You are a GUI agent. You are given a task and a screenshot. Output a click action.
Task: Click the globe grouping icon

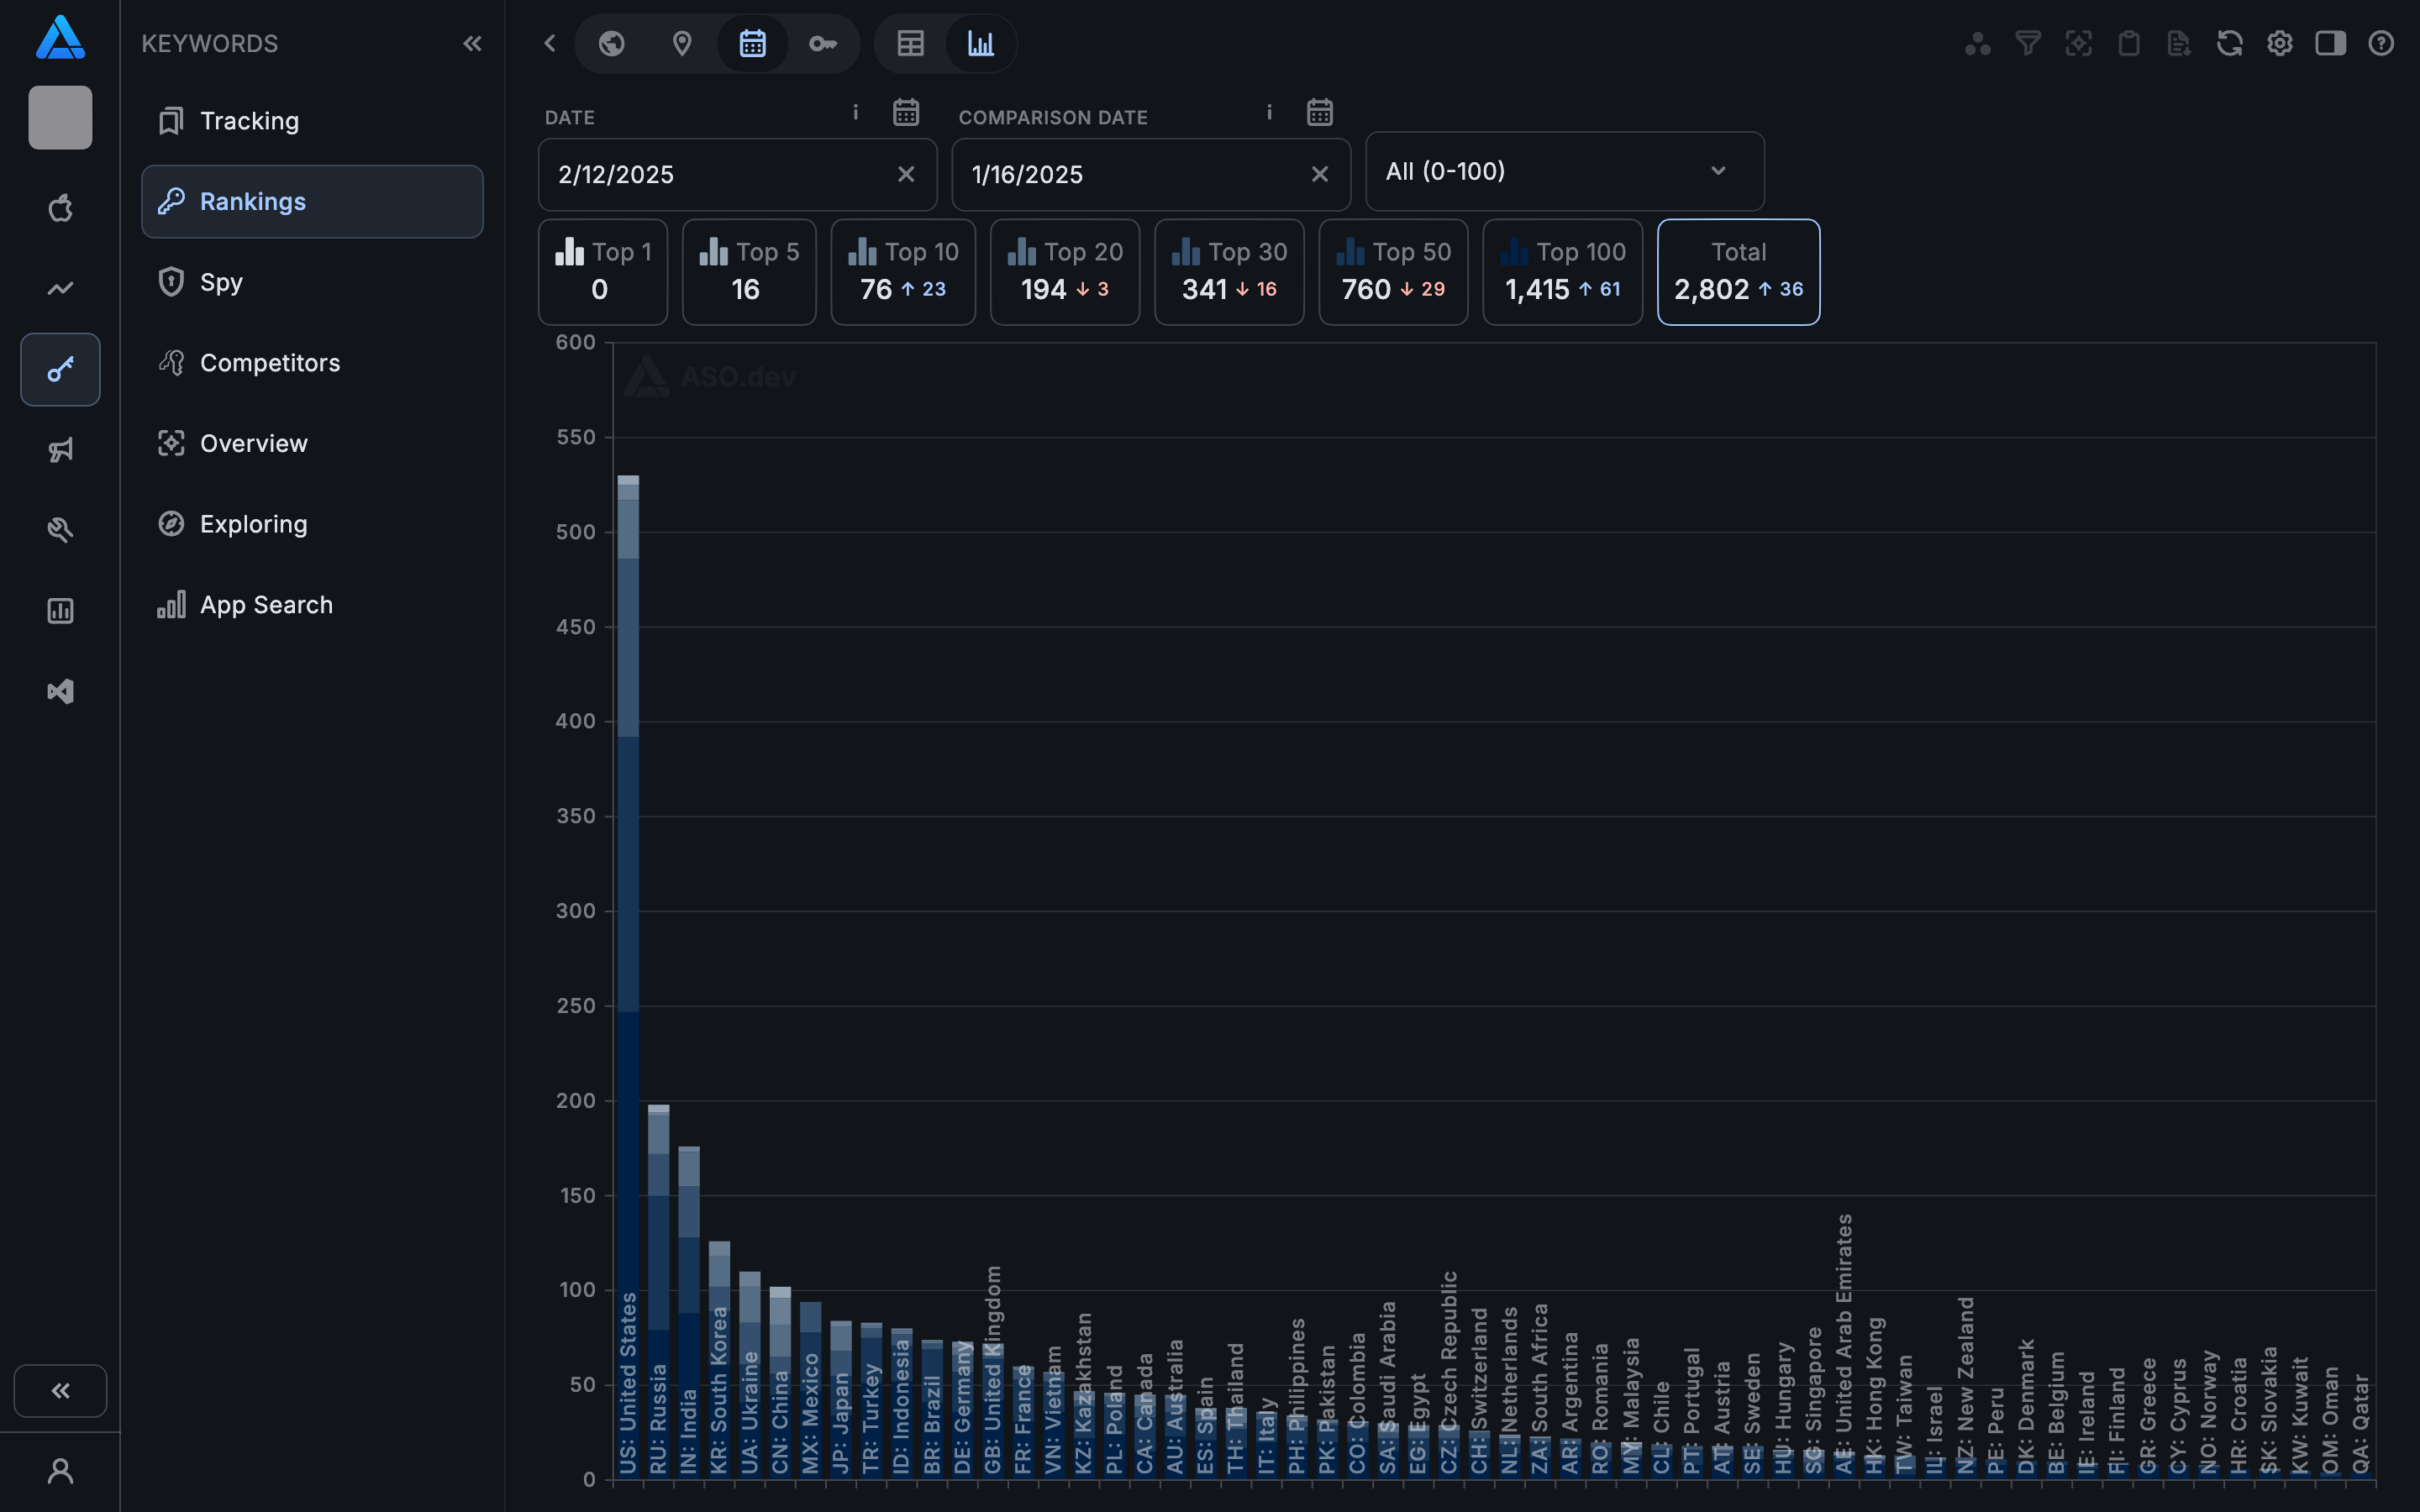pos(612,43)
